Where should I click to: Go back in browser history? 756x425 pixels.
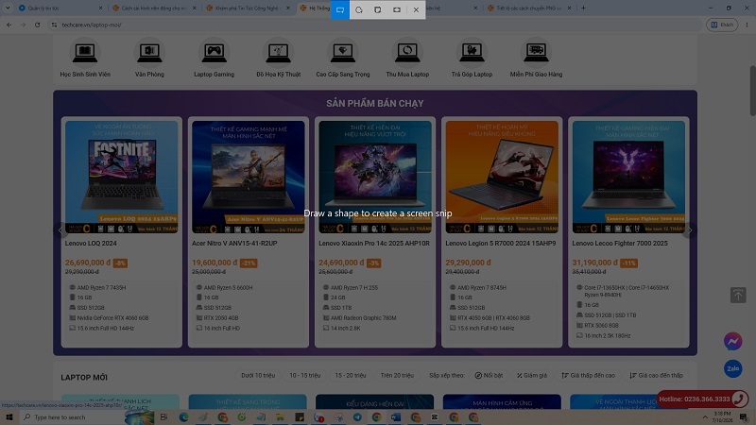[x=9, y=25]
